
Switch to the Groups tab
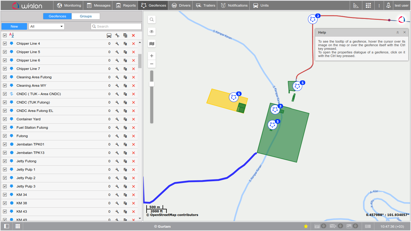pyautogui.click(x=86, y=16)
